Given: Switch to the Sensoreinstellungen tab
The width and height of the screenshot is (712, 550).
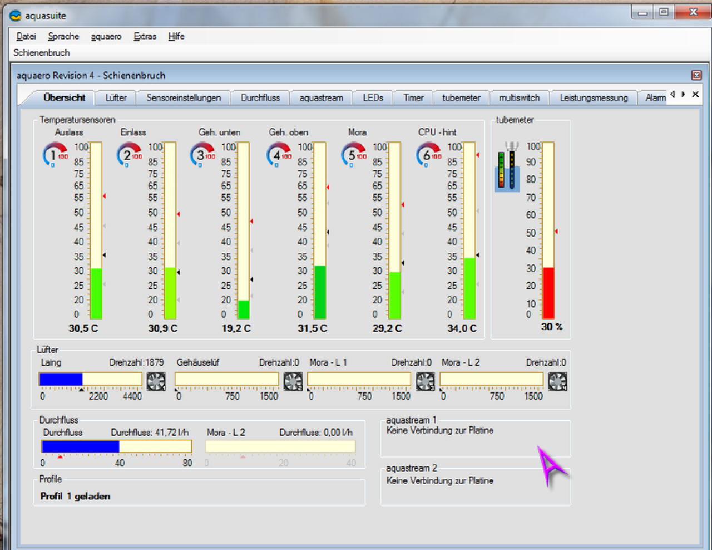Looking at the screenshot, I should point(184,97).
